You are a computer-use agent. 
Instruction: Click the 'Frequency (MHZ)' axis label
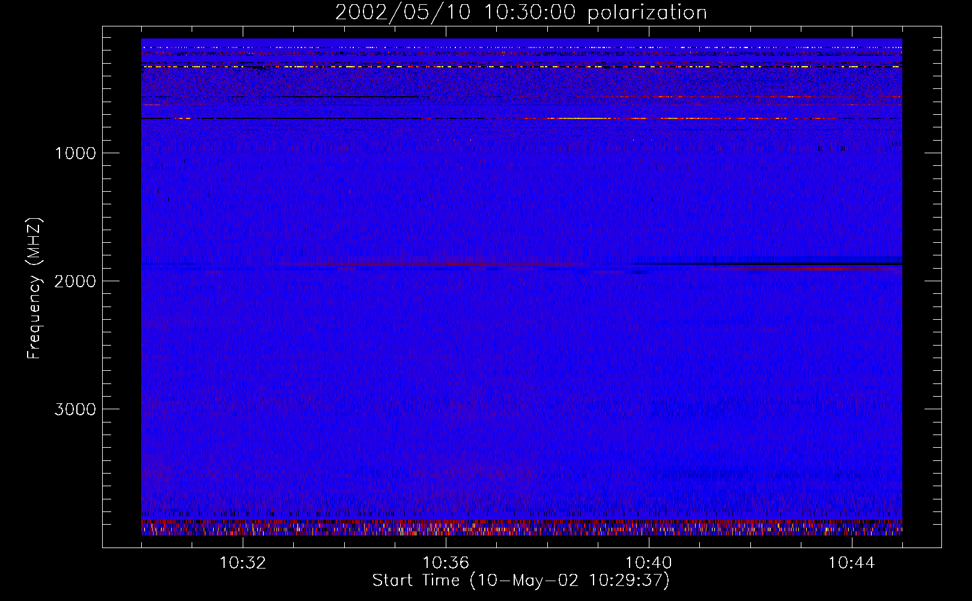click(x=35, y=288)
